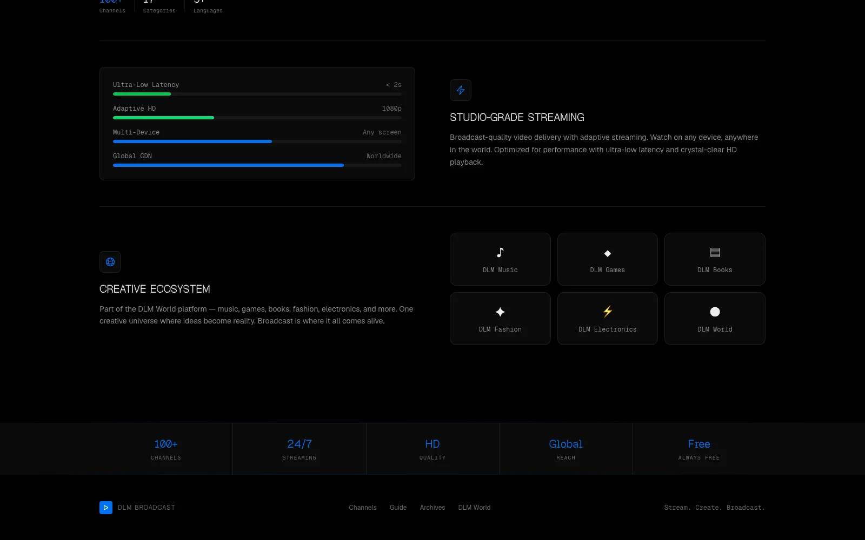
Task: Click the Global Reach stat tile
Action: (566, 449)
